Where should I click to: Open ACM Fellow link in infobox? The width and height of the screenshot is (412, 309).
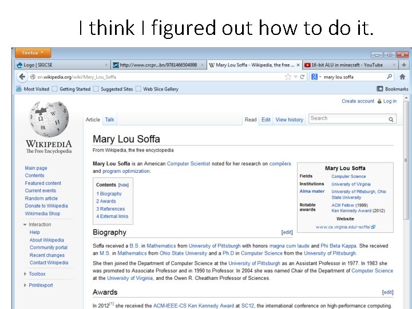pos(343,205)
